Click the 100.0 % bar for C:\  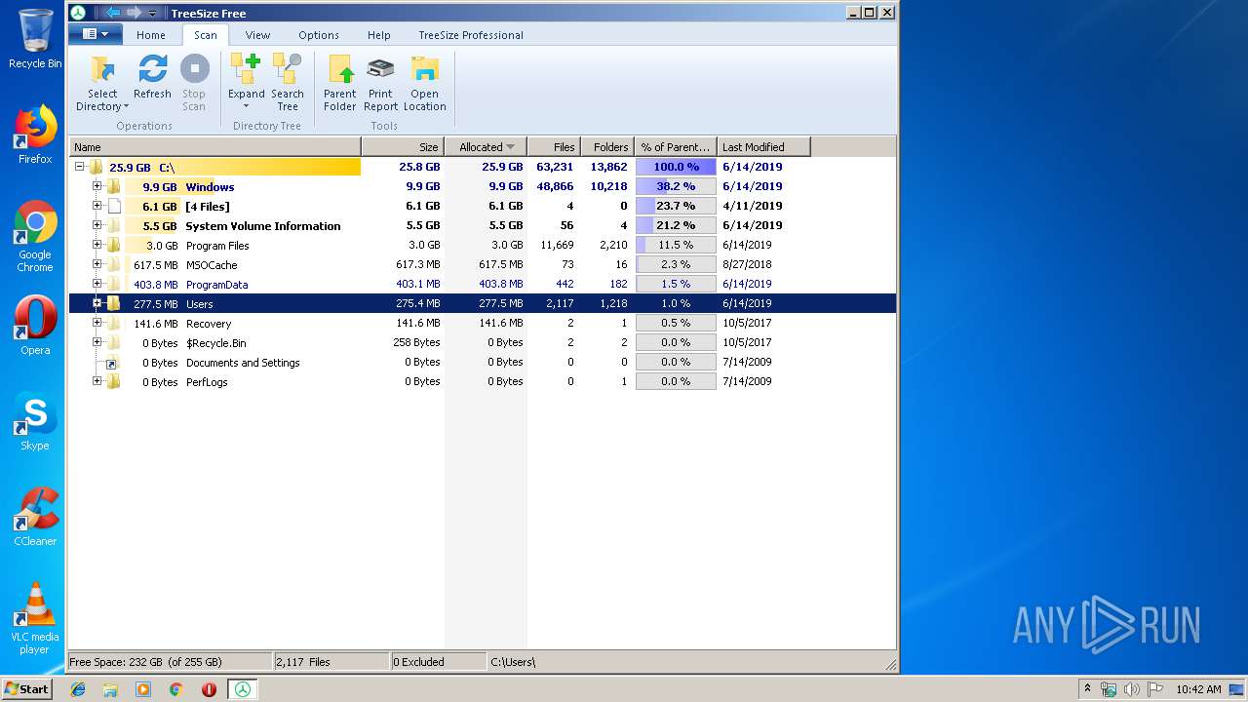[x=676, y=167]
